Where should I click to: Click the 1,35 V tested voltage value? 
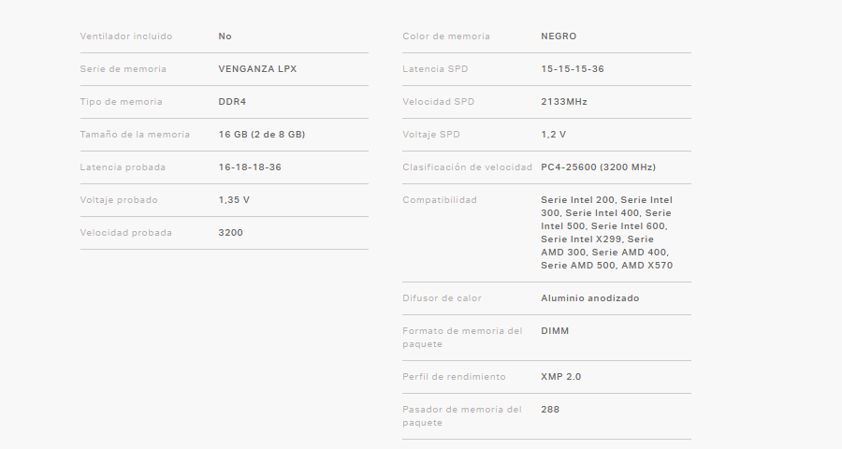point(234,200)
